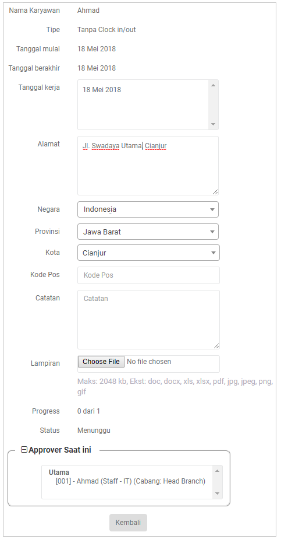Open the Kota dropdown showing Cianjur

point(148,253)
